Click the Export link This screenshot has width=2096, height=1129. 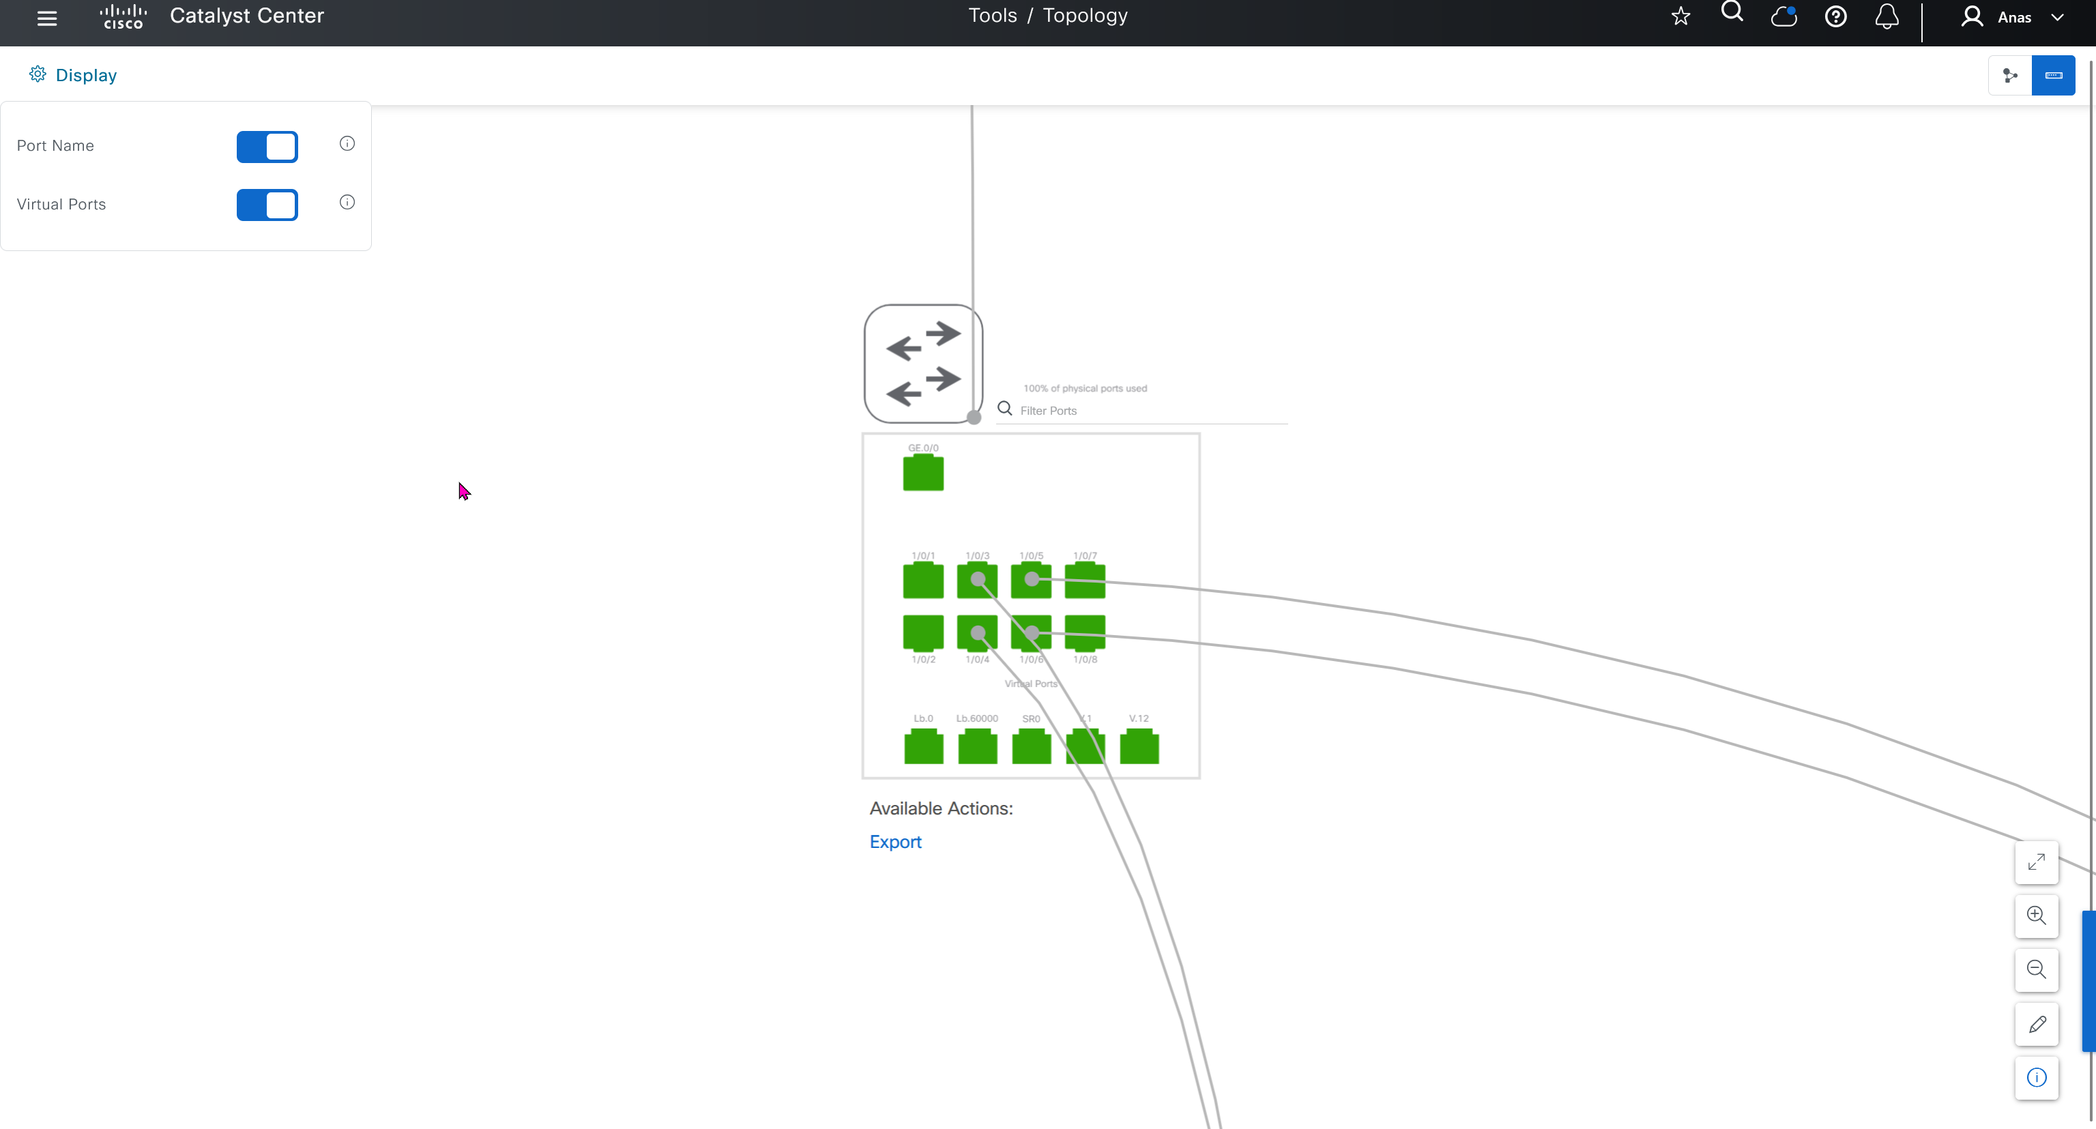click(895, 842)
